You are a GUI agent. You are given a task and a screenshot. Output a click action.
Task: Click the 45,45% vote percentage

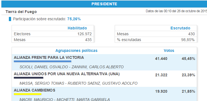[x=188, y=59]
